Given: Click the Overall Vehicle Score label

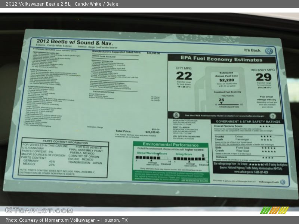Looking at the screenshot, I should (228, 126).
